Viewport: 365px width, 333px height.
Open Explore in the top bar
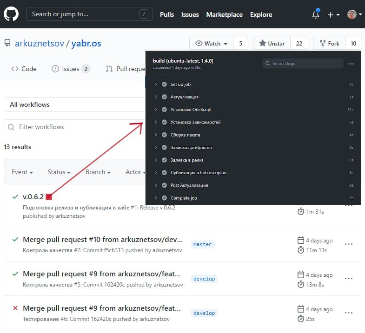pyautogui.click(x=261, y=14)
